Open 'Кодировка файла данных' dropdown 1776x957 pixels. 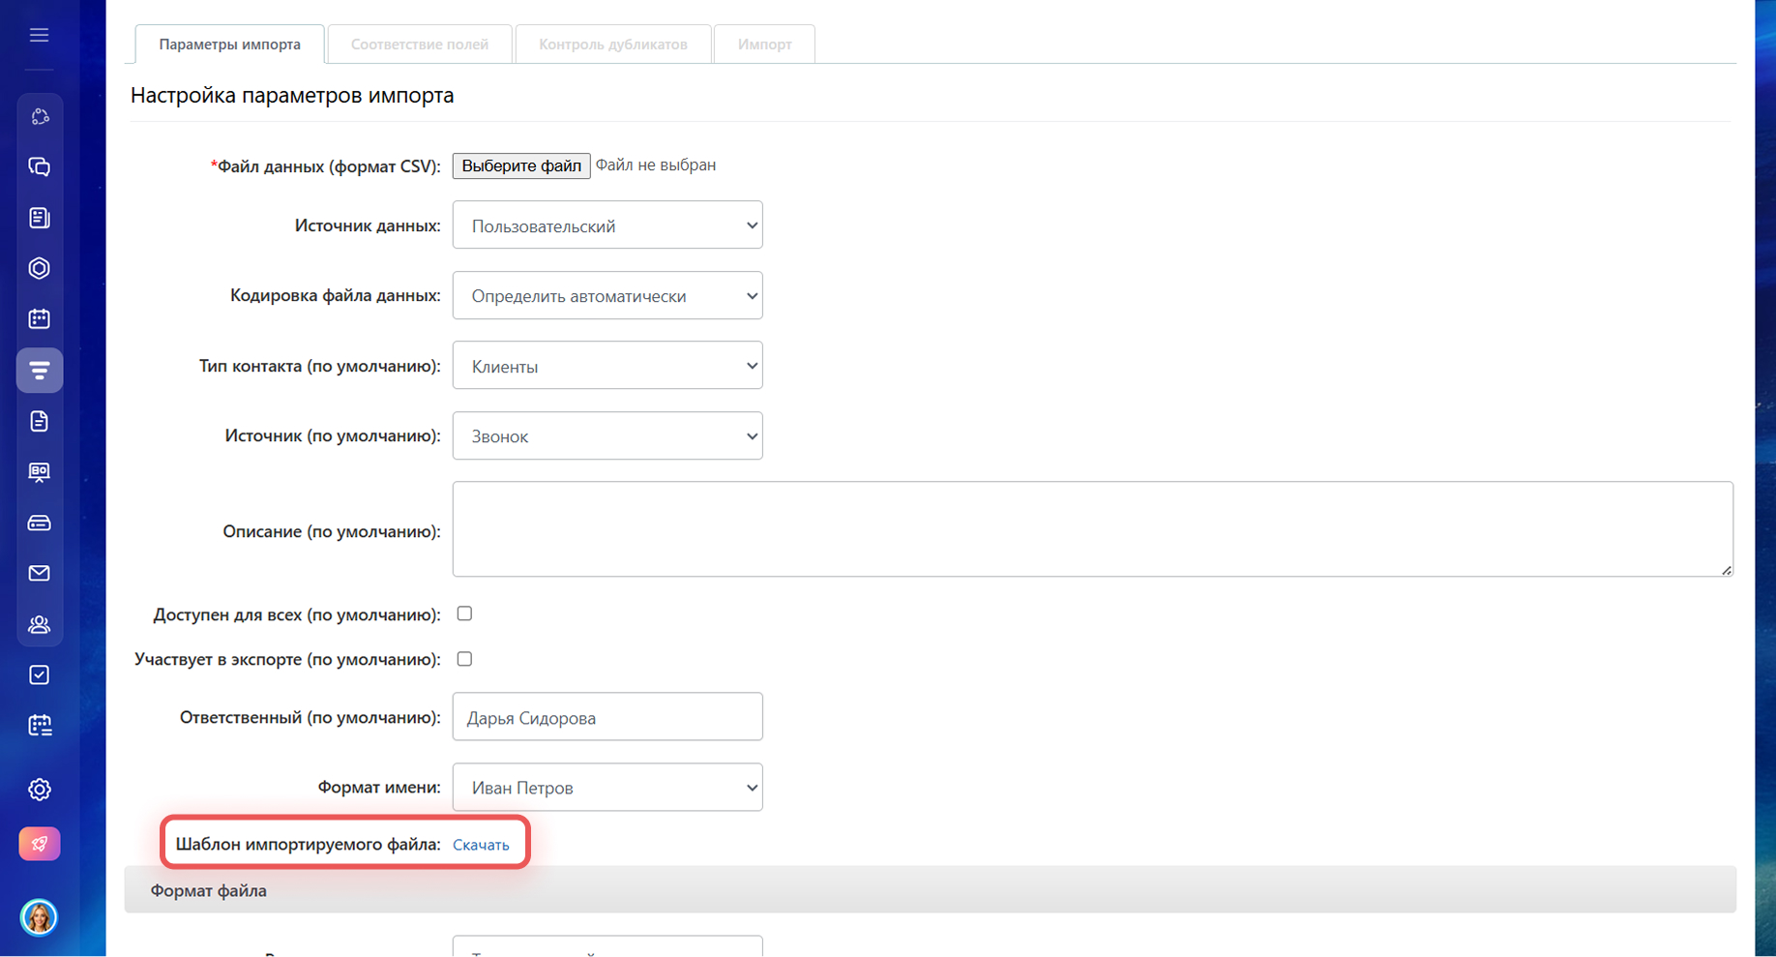[607, 296]
